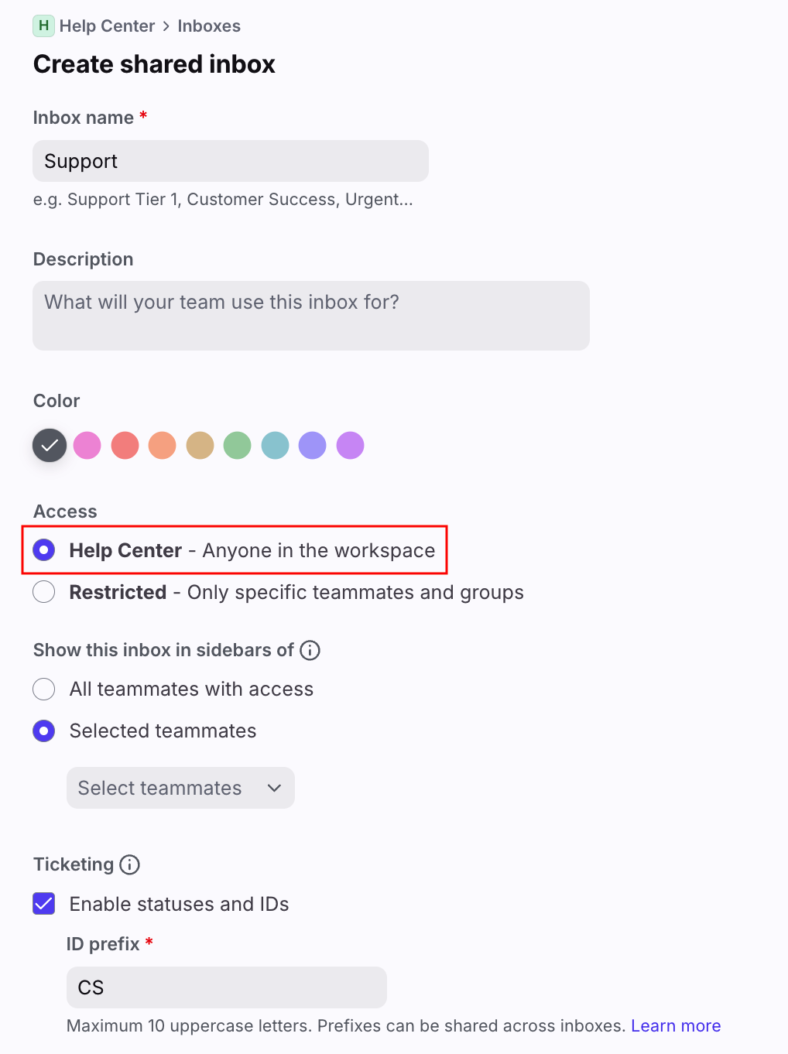Click the green Help Center workspace icon
788x1054 pixels.
click(43, 26)
